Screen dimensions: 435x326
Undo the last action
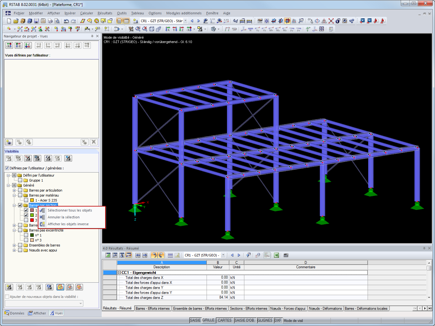pyautogui.click(x=66, y=21)
